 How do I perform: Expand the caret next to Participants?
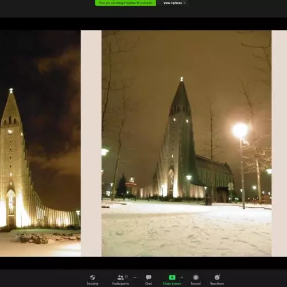coord(135,277)
